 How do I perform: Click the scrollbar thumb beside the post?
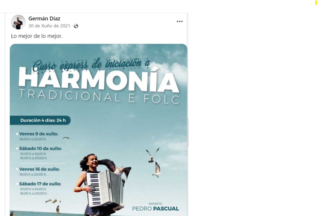[188, 133]
